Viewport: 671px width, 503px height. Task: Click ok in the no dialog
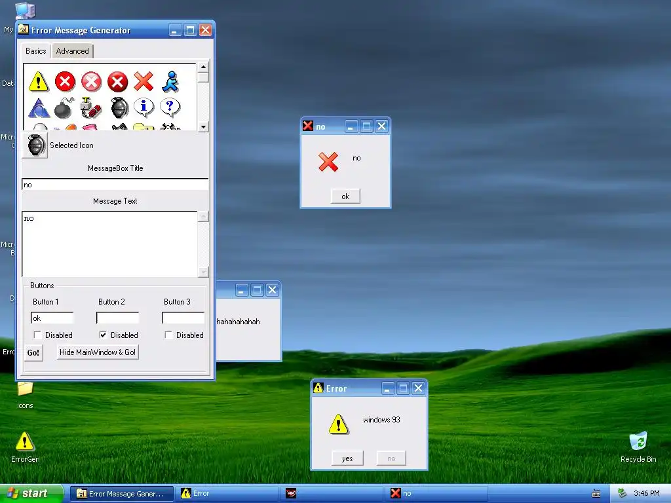[x=345, y=196]
